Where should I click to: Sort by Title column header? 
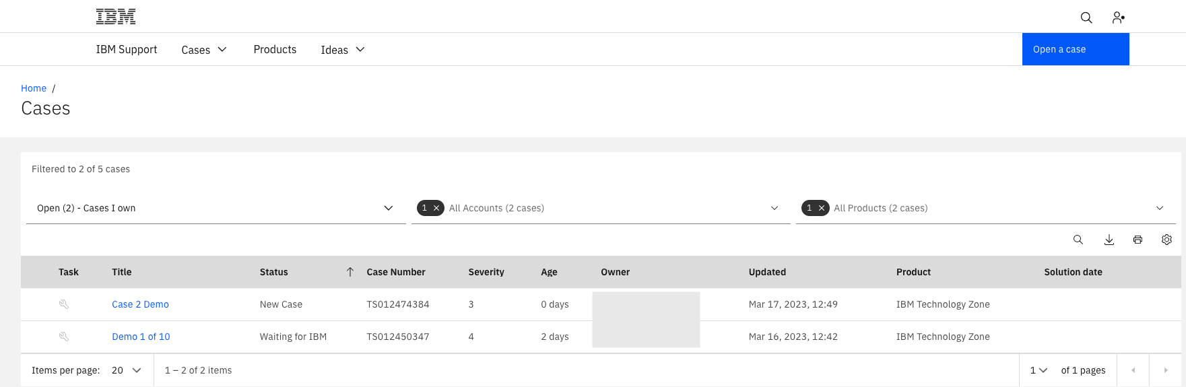click(x=122, y=272)
